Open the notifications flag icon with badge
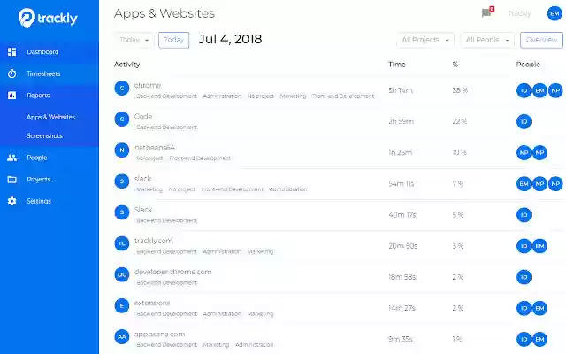The height and width of the screenshot is (354, 566). pos(487,12)
